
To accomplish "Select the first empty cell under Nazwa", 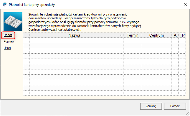I will pyautogui.click(x=76, y=40).
